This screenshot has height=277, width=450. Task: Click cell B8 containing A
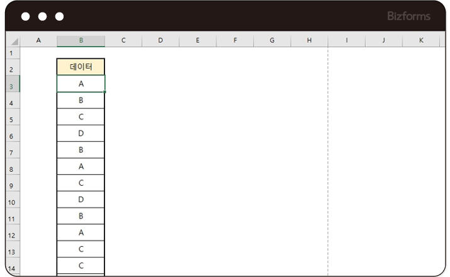coord(81,166)
